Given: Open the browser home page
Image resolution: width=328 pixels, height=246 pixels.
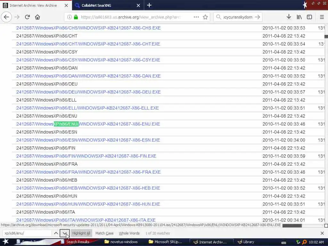Looking at the screenshot, I should point(37,17).
